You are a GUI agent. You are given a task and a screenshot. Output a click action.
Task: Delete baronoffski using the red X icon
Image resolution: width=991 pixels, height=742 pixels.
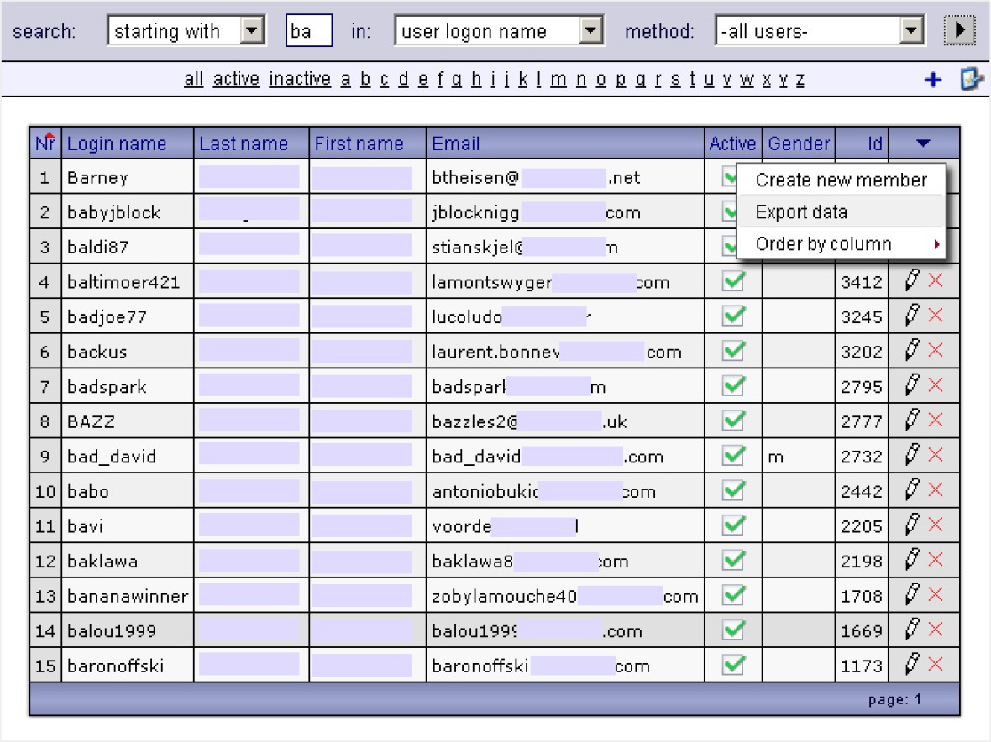coord(935,665)
